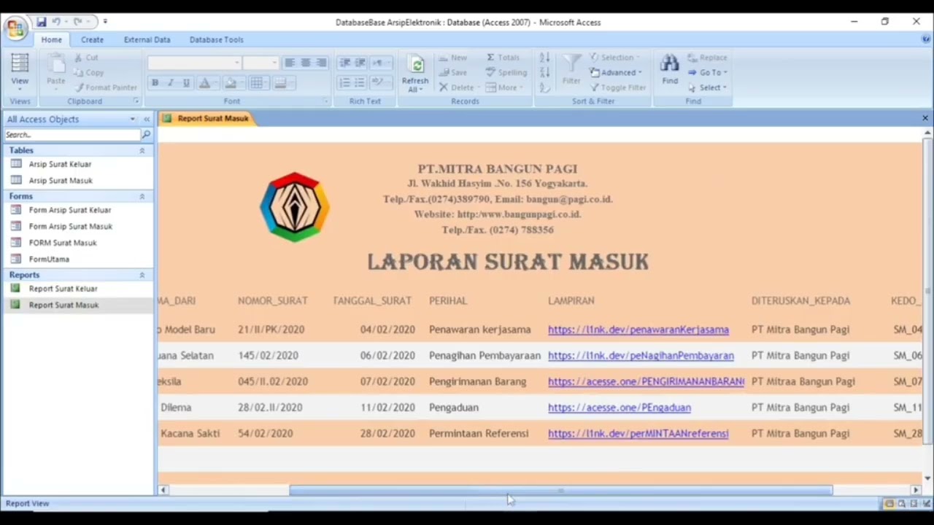Open the Advanced filter dropdown
The height and width of the screenshot is (525, 934).
(616, 72)
